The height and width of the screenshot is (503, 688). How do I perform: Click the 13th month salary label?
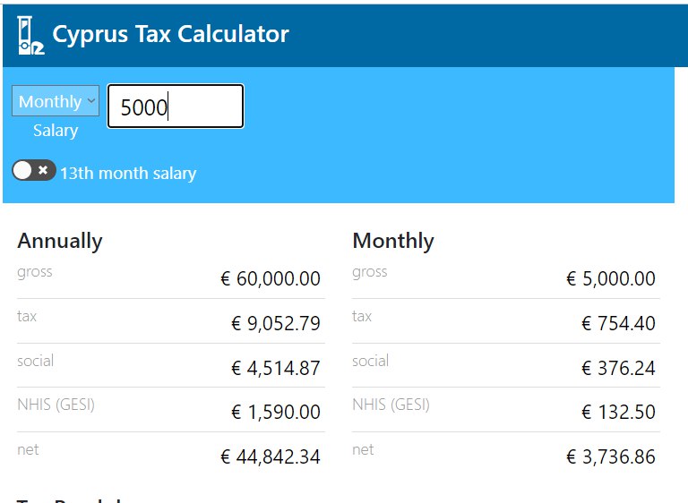(x=128, y=174)
